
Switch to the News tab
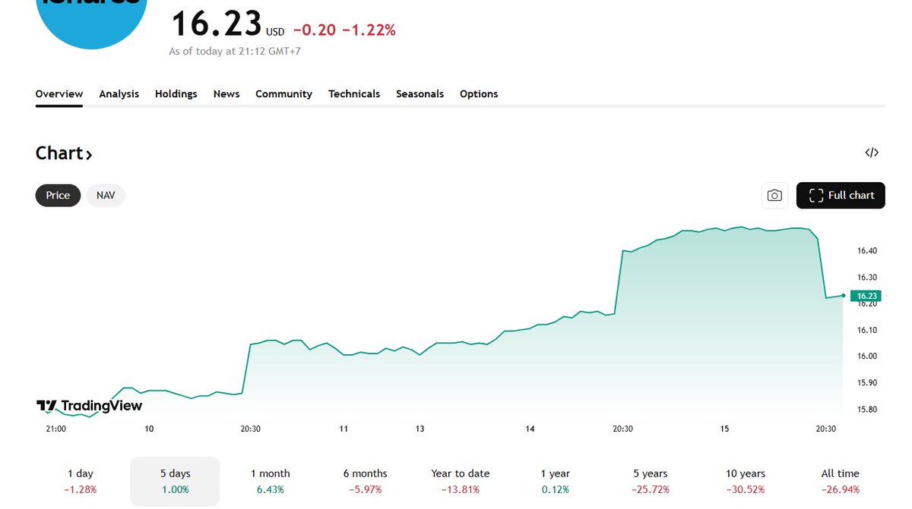(x=226, y=93)
